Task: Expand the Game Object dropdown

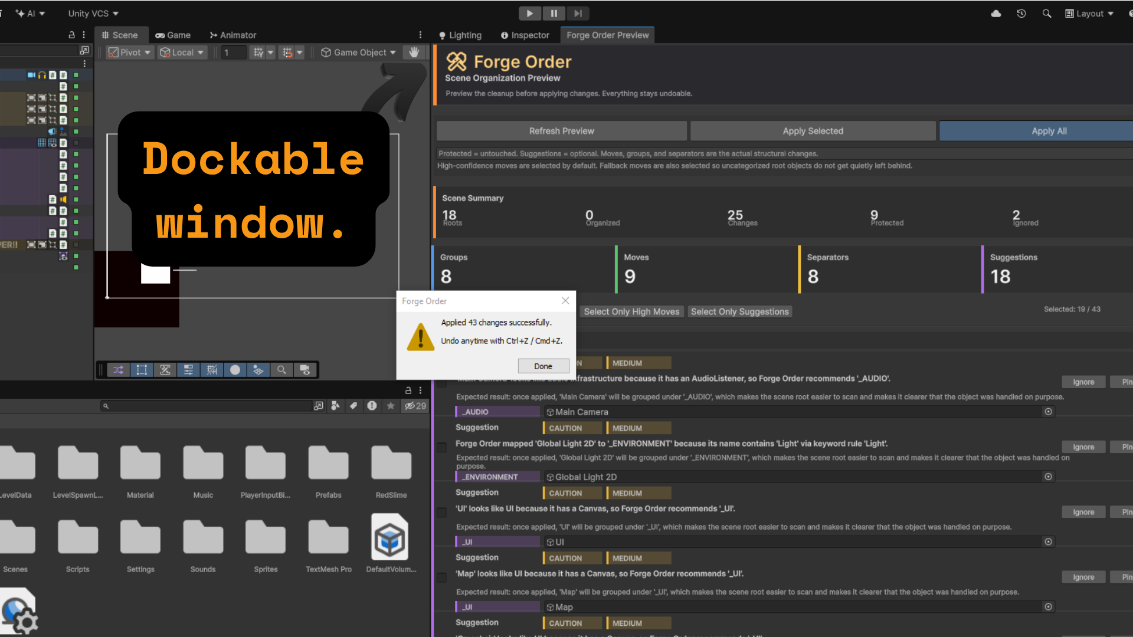Action: point(358,52)
